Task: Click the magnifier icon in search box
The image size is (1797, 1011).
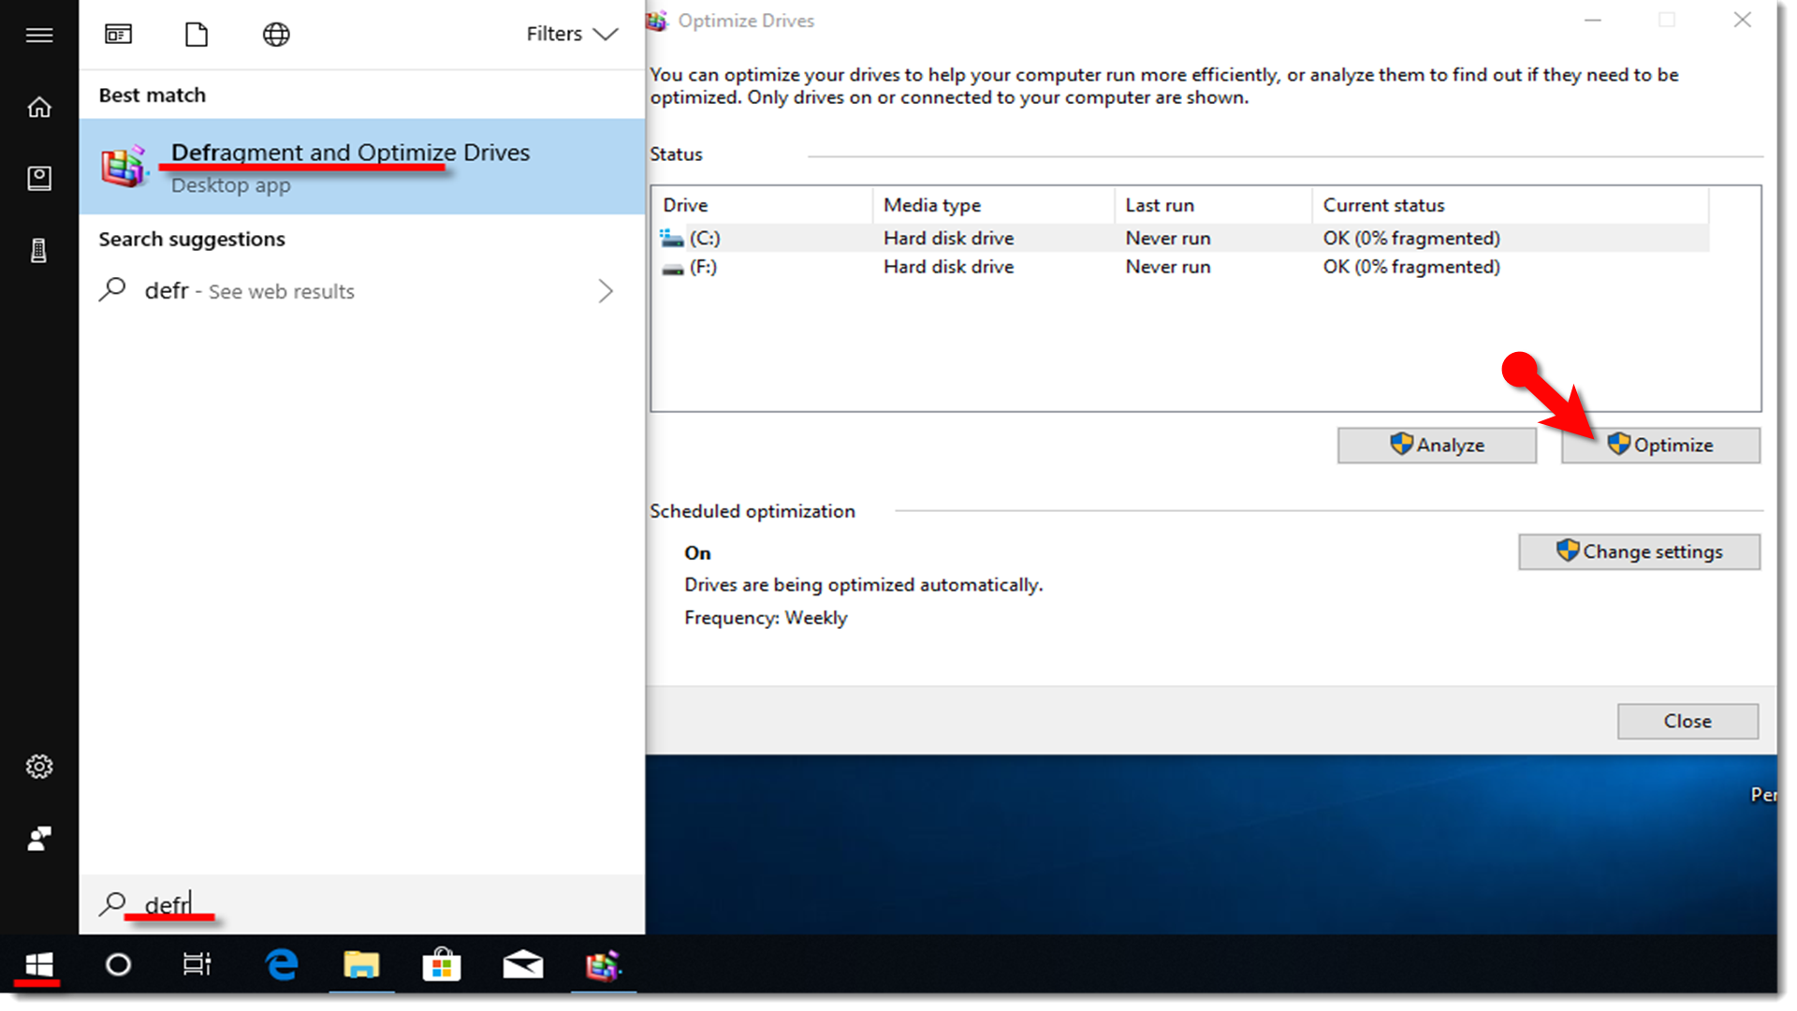Action: tap(112, 904)
